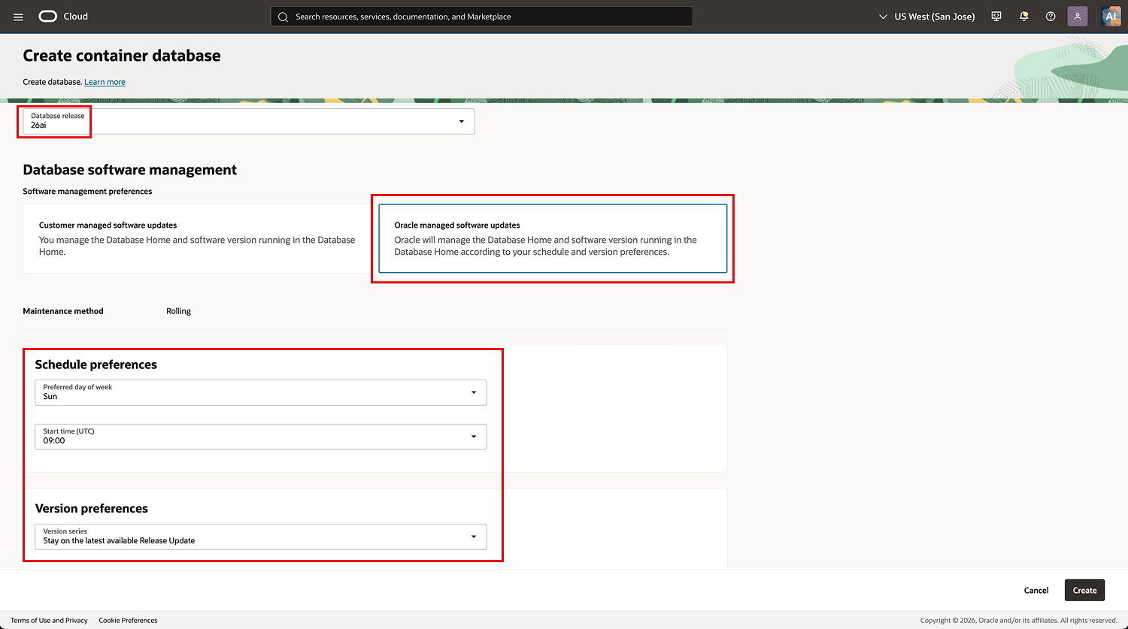Open the Cookie Preferences link
The image size is (1128, 629).
click(x=129, y=621)
